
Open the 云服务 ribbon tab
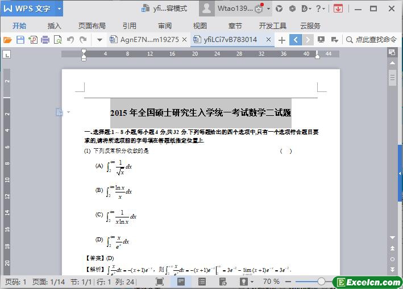click(x=310, y=26)
